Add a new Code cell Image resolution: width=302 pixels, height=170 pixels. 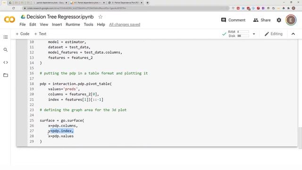(23, 34)
